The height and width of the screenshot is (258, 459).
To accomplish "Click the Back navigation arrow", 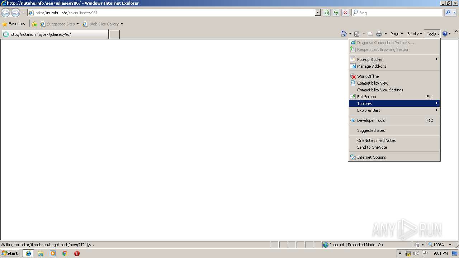I will point(6,13).
